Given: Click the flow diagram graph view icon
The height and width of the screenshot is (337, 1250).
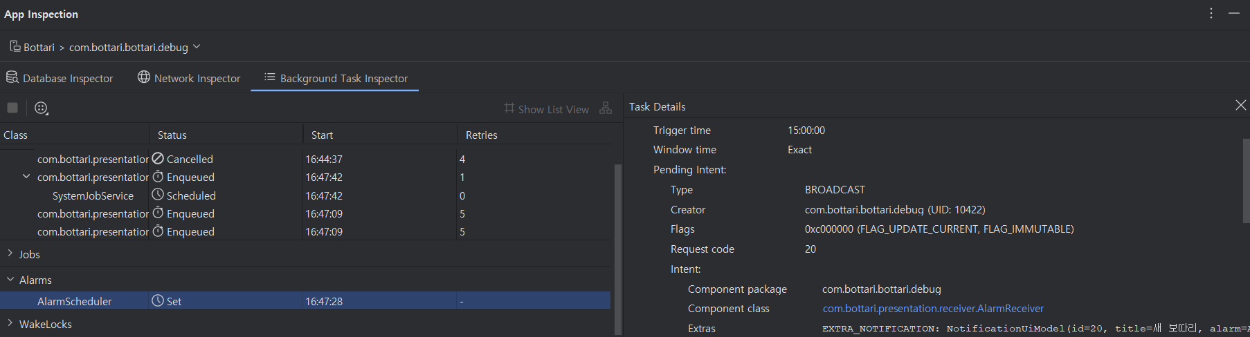Looking at the screenshot, I should tap(606, 108).
